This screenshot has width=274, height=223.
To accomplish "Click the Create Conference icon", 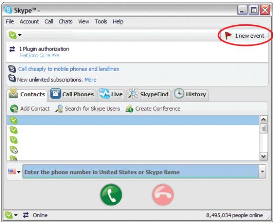I will click(x=129, y=109).
